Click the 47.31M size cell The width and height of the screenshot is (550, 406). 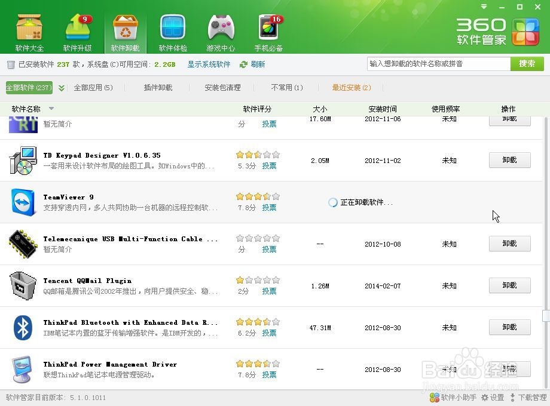point(320,328)
